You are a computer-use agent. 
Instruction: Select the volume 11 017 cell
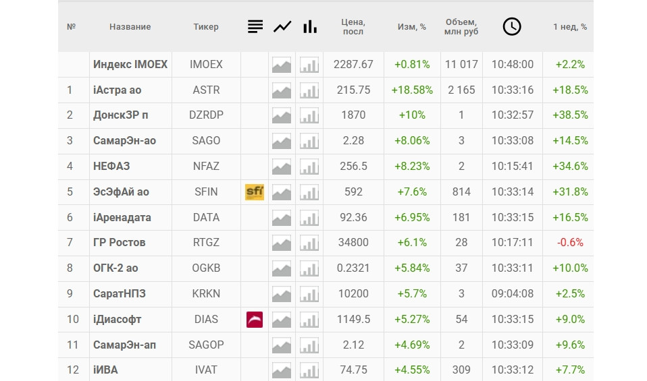pos(461,64)
